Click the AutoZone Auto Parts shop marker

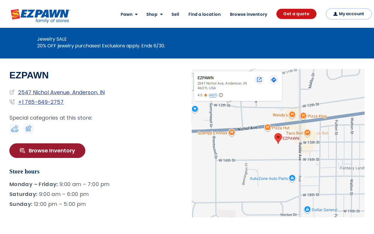[292, 178]
